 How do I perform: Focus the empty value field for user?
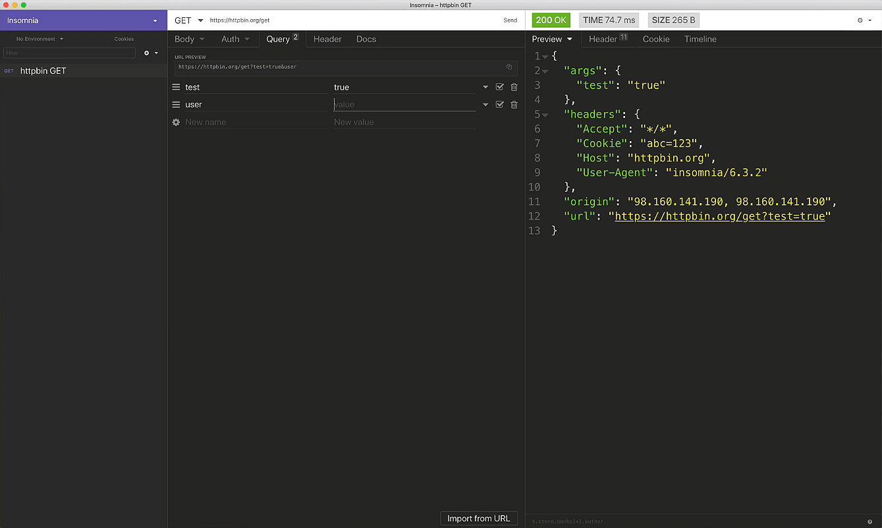pos(404,104)
